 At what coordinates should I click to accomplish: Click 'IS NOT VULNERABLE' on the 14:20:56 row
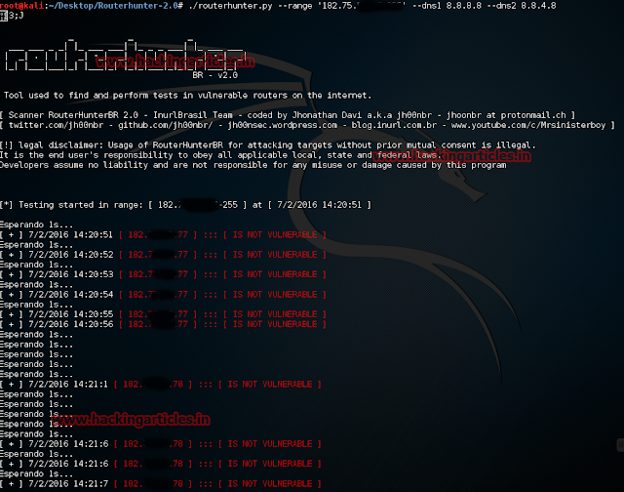[x=275, y=324]
